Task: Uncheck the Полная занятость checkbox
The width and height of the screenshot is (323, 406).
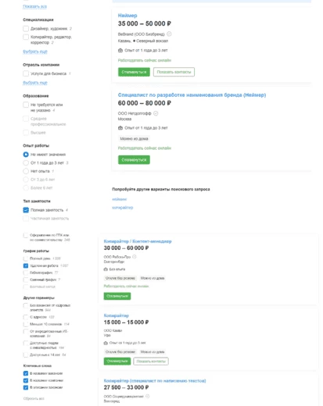Action: pos(26,210)
